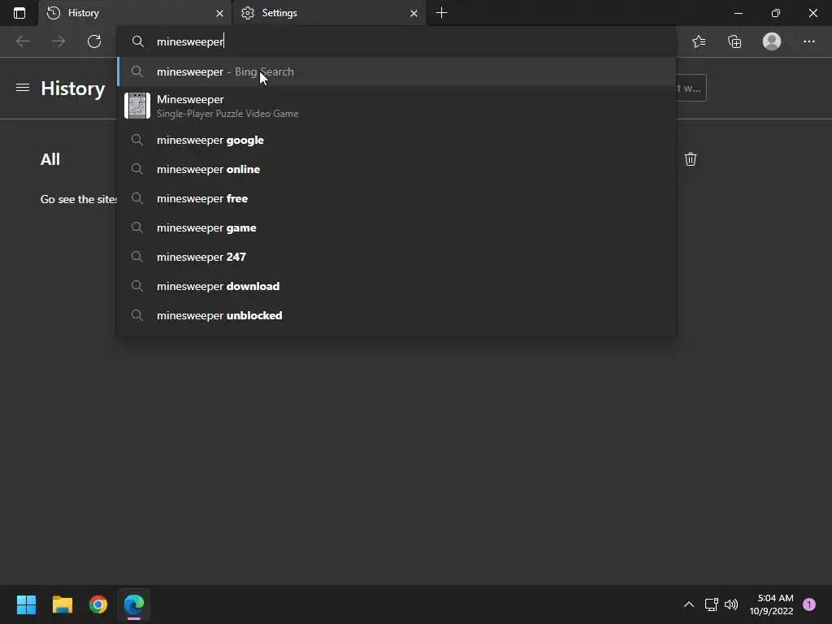Open File Explorer from taskbar
The image size is (832, 624).
click(62, 604)
